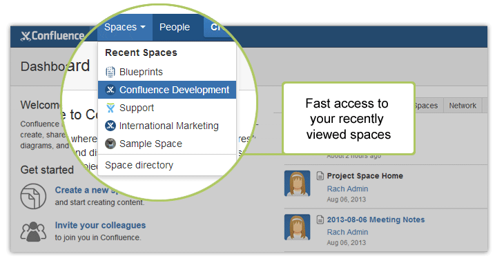Click the Confluence logo in header
Image resolution: width=495 pixels, height=263 pixels.
coord(52,36)
